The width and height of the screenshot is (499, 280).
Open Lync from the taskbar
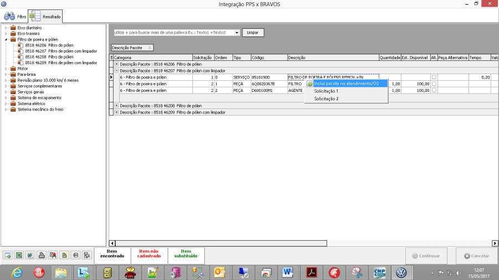coord(84,272)
